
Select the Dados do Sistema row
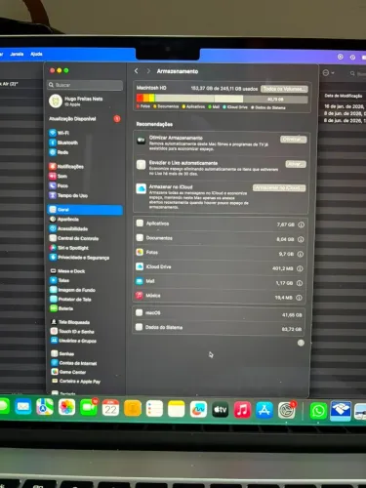[219, 328]
